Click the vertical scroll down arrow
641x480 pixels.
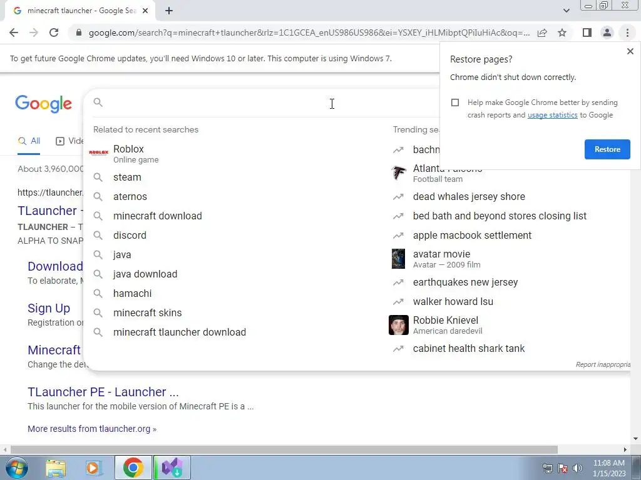click(x=635, y=439)
